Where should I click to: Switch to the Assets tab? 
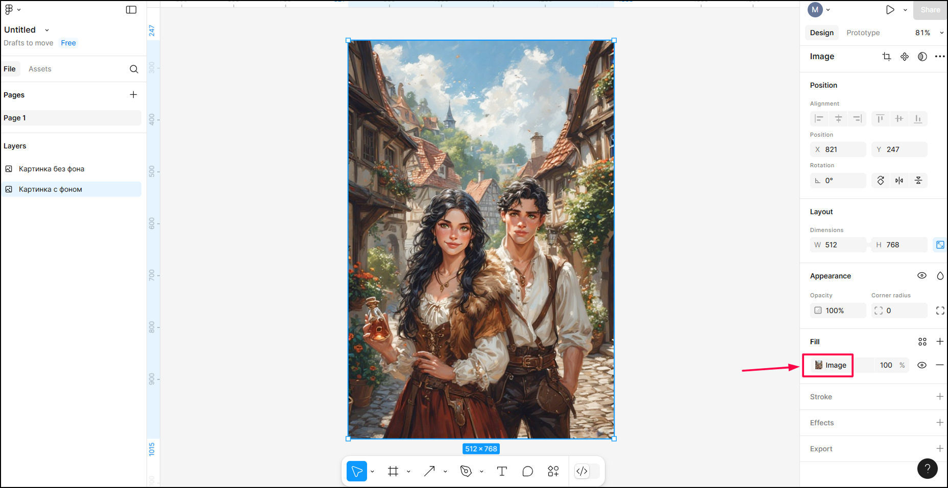tap(40, 69)
